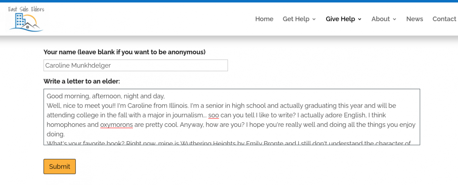
Task: Go to the Home page
Action: coord(264,19)
